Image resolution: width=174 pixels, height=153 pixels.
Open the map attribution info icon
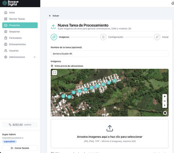165,113
